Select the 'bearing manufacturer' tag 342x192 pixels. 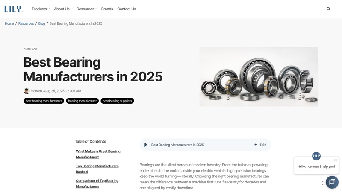82,101
